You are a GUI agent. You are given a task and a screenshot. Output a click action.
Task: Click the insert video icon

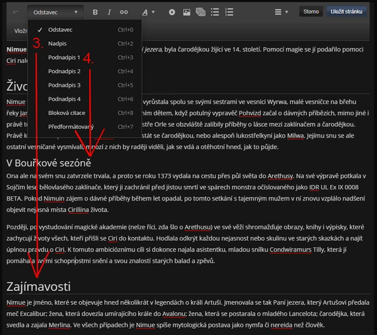[x=172, y=12]
